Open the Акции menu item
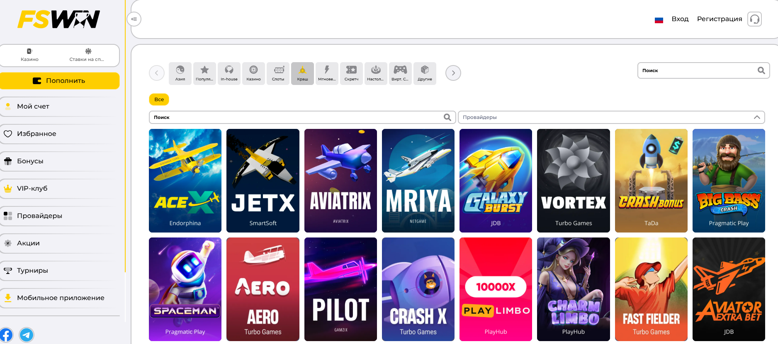The height and width of the screenshot is (344, 778). tap(60, 243)
